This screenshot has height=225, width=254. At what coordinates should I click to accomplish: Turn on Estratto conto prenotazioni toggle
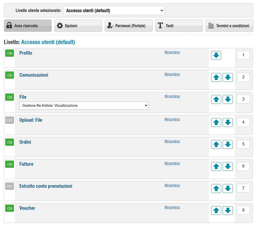point(10,186)
